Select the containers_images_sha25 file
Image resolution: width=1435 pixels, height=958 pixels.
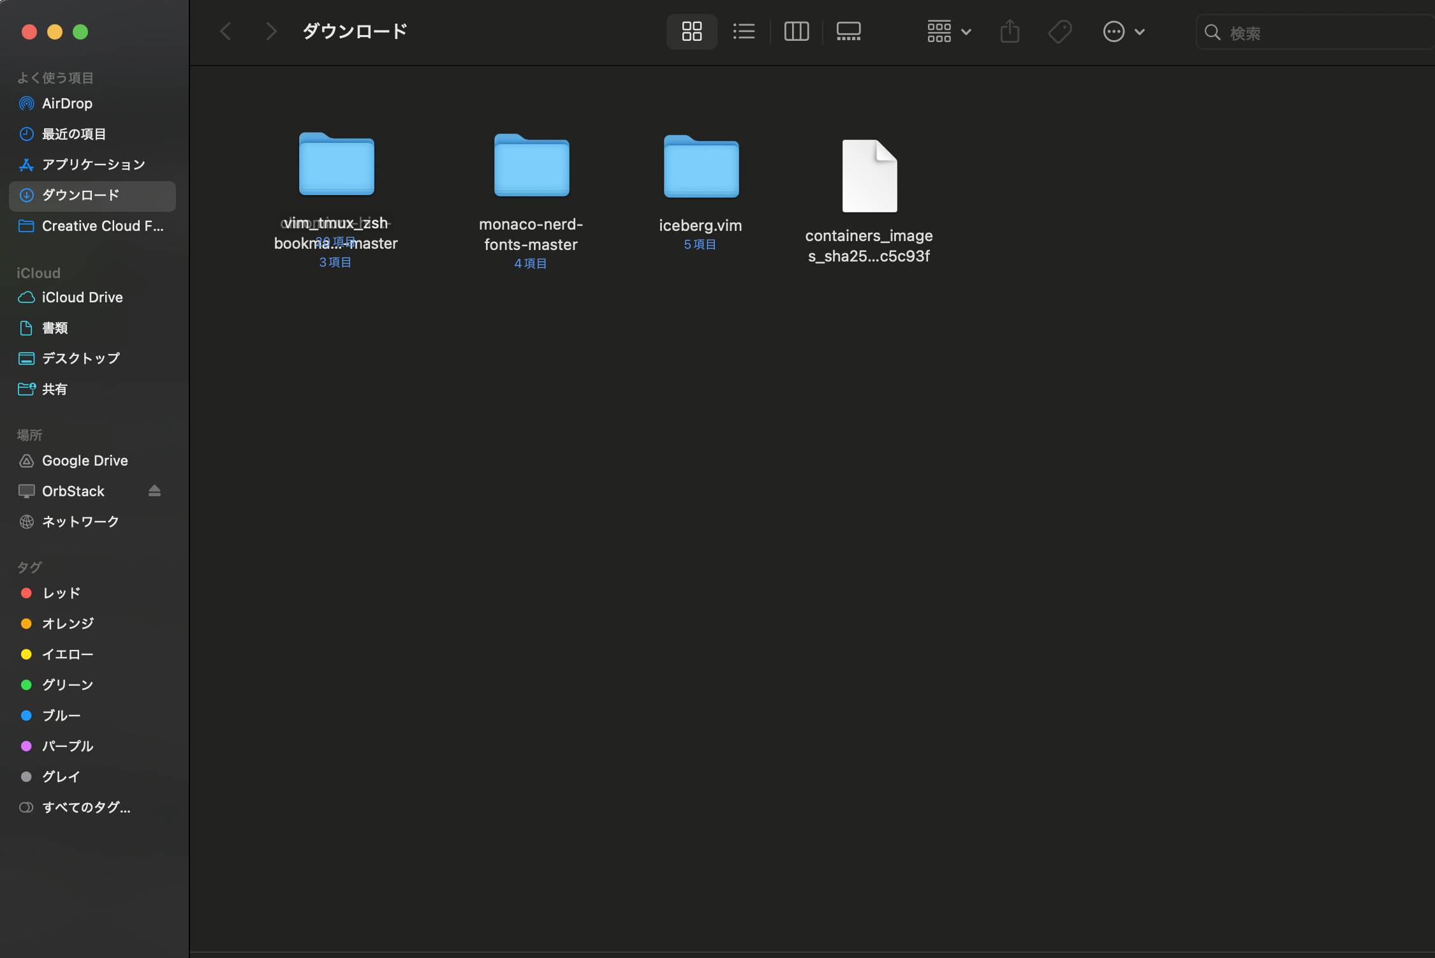click(x=869, y=176)
